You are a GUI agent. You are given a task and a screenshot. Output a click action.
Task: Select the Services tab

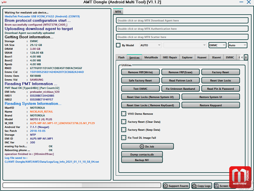(134, 58)
